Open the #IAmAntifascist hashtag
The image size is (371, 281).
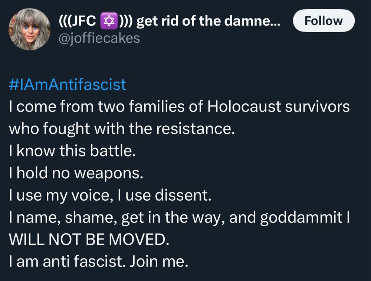point(67,85)
